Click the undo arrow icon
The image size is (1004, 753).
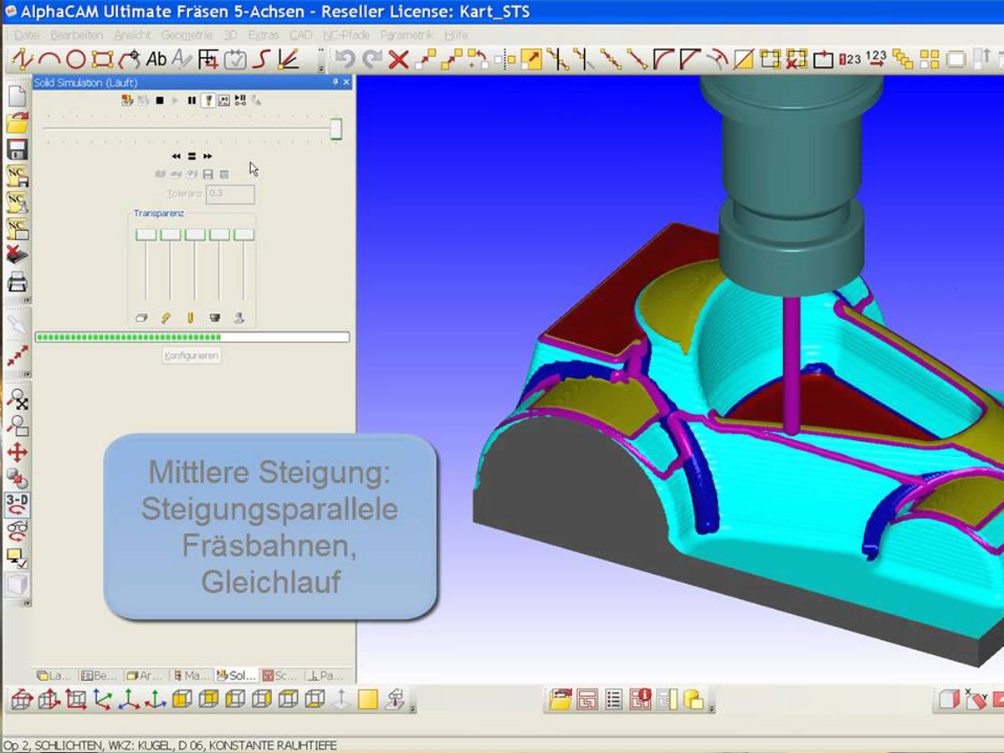[x=345, y=59]
